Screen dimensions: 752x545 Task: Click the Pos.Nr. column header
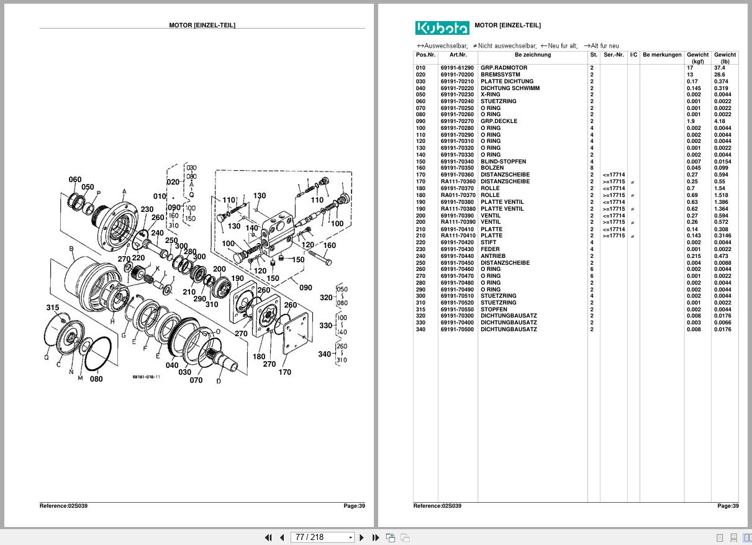click(x=425, y=55)
